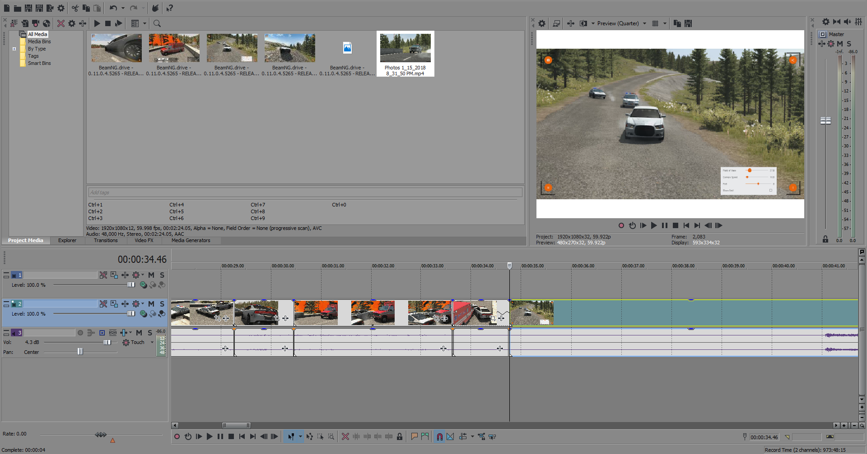
Task: Open the preview overlays grid dropdown
Action: 665,23
